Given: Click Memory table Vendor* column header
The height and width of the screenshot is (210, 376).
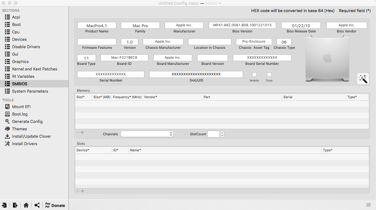Looking at the screenshot, I should click(172, 97).
